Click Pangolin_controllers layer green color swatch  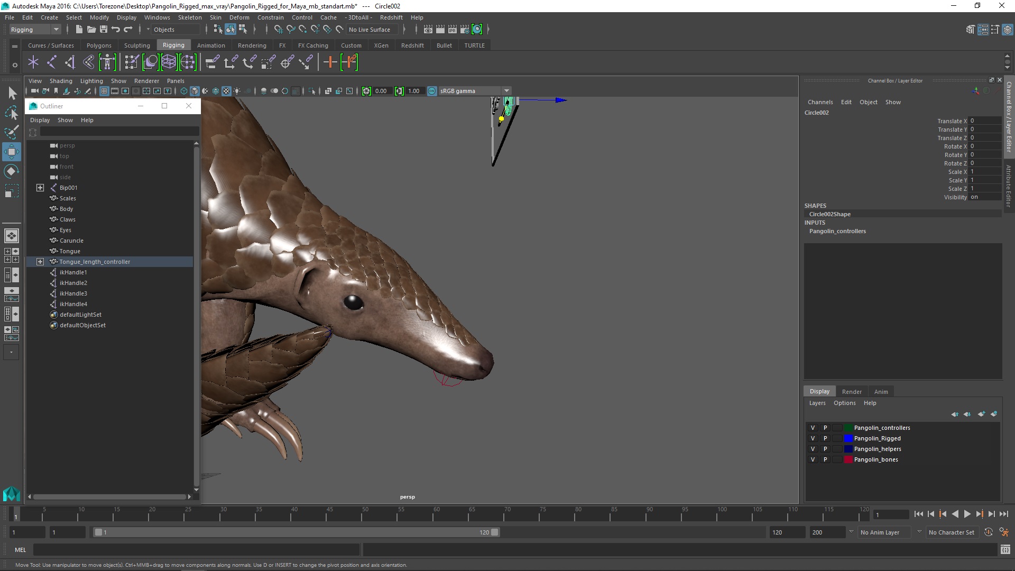(848, 428)
